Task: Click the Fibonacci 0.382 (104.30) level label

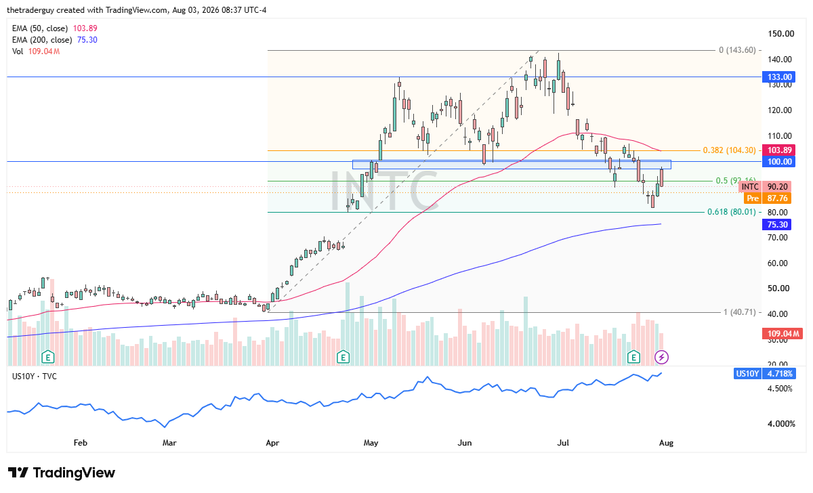Action: click(x=731, y=150)
